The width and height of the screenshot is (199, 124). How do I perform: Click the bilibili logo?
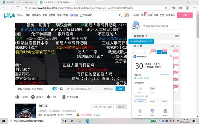pos(9,15)
